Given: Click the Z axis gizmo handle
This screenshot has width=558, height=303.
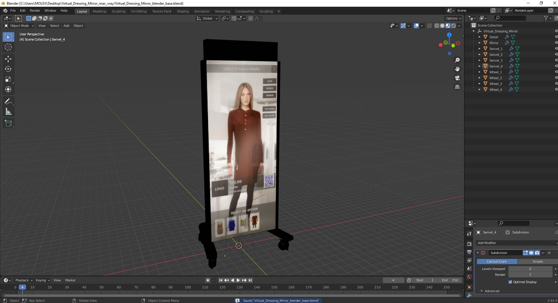Looking at the screenshot, I should pyautogui.click(x=449, y=35).
